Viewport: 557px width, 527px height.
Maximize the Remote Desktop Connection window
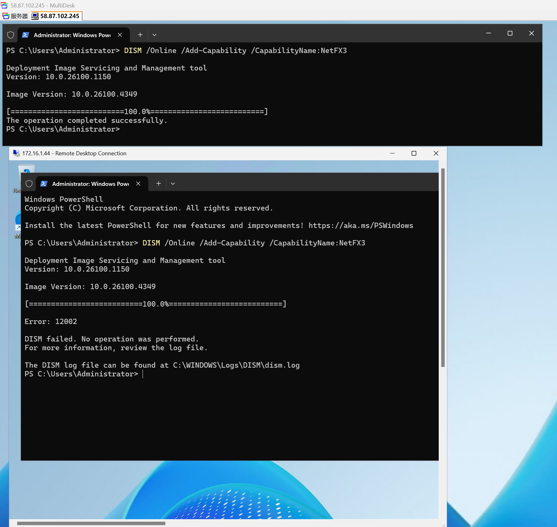pyautogui.click(x=414, y=153)
